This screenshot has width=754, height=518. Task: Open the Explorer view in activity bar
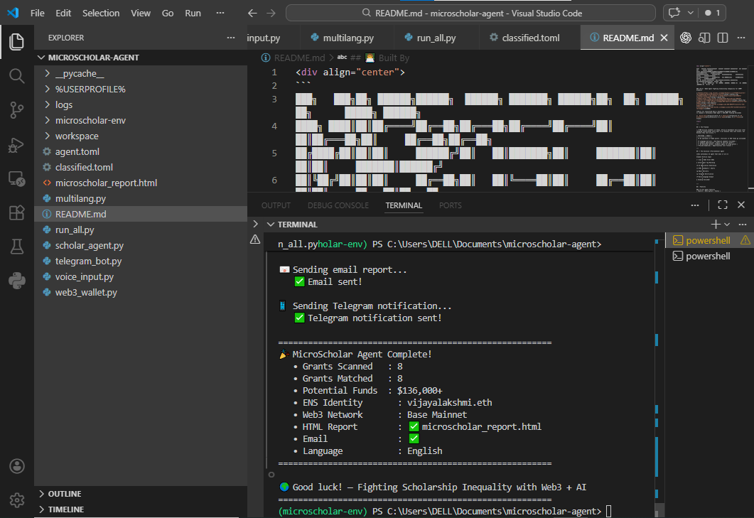pyautogui.click(x=17, y=41)
